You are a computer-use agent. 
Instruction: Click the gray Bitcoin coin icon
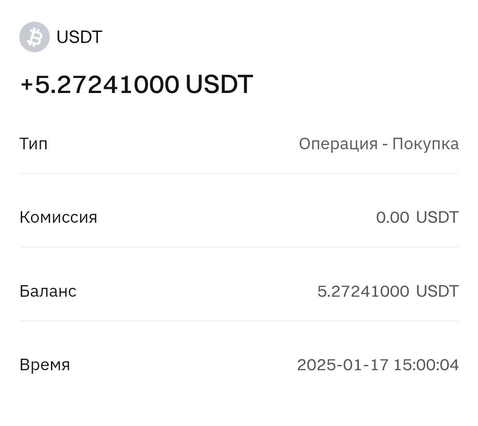(x=34, y=37)
